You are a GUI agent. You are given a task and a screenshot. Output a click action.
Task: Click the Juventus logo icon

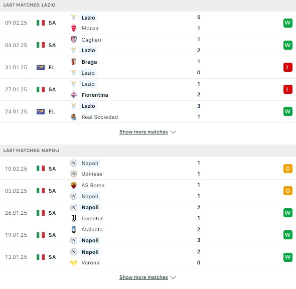point(74,218)
